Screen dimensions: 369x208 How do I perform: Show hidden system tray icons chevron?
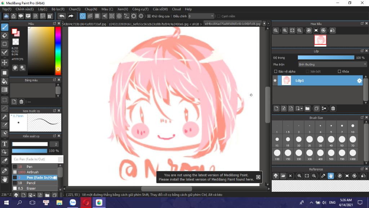tap(311, 203)
